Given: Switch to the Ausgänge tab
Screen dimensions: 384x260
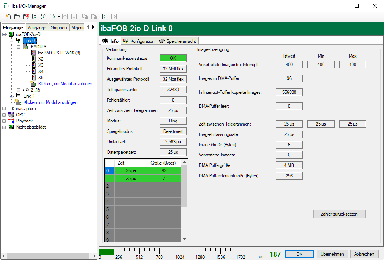Looking at the screenshot, I should [37, 28].
